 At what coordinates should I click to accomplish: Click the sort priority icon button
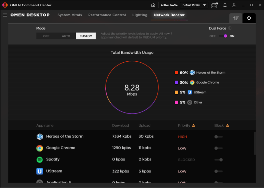pyautogui.click(x=236, y=18)
